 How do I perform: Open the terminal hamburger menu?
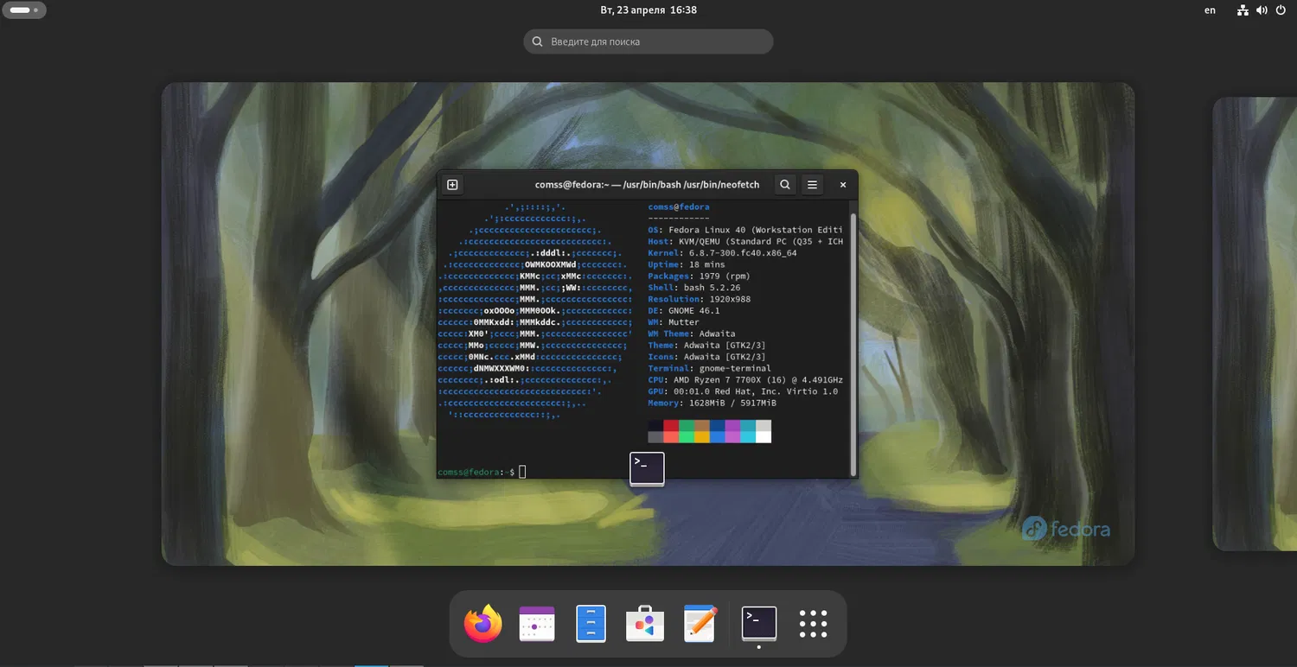[x=812, y=185]
